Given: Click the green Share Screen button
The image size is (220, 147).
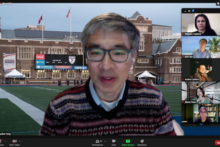Looking at the screenshot, I should 128,143.
